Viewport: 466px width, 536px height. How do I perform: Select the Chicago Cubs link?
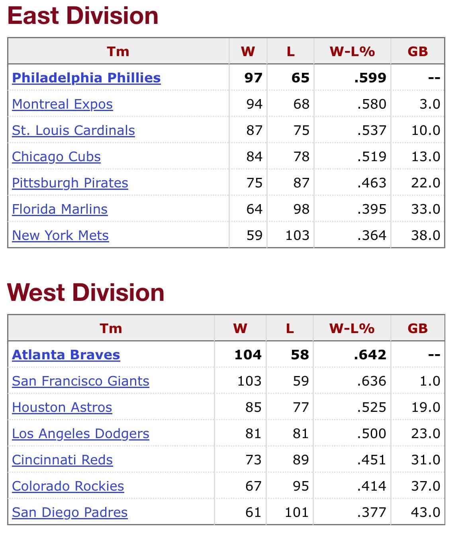pos(56,156)
